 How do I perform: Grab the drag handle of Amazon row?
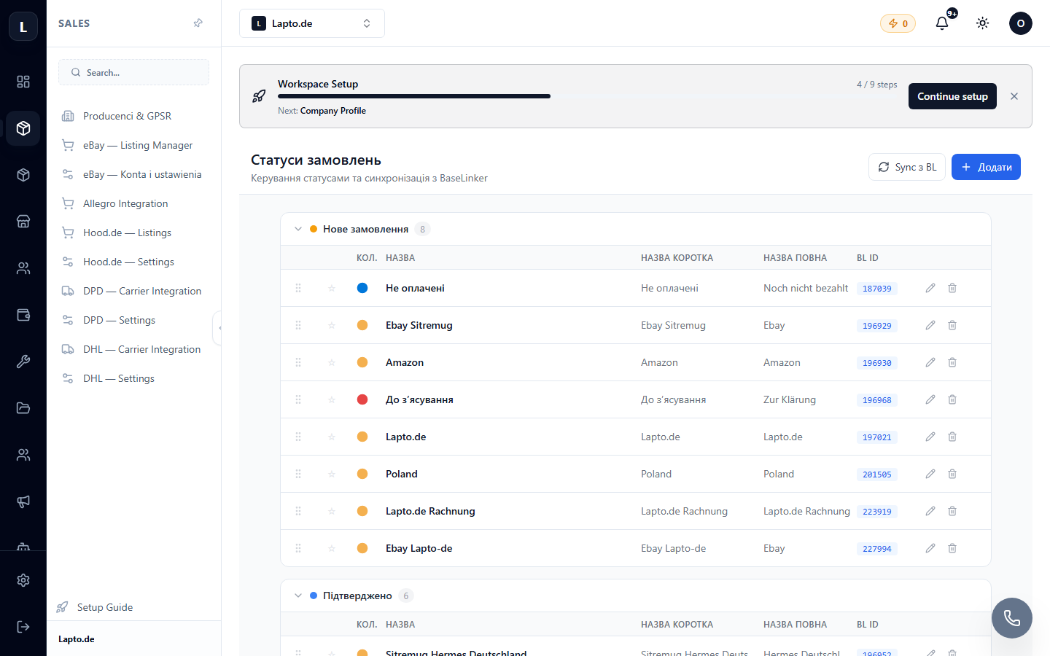(298, 362)
